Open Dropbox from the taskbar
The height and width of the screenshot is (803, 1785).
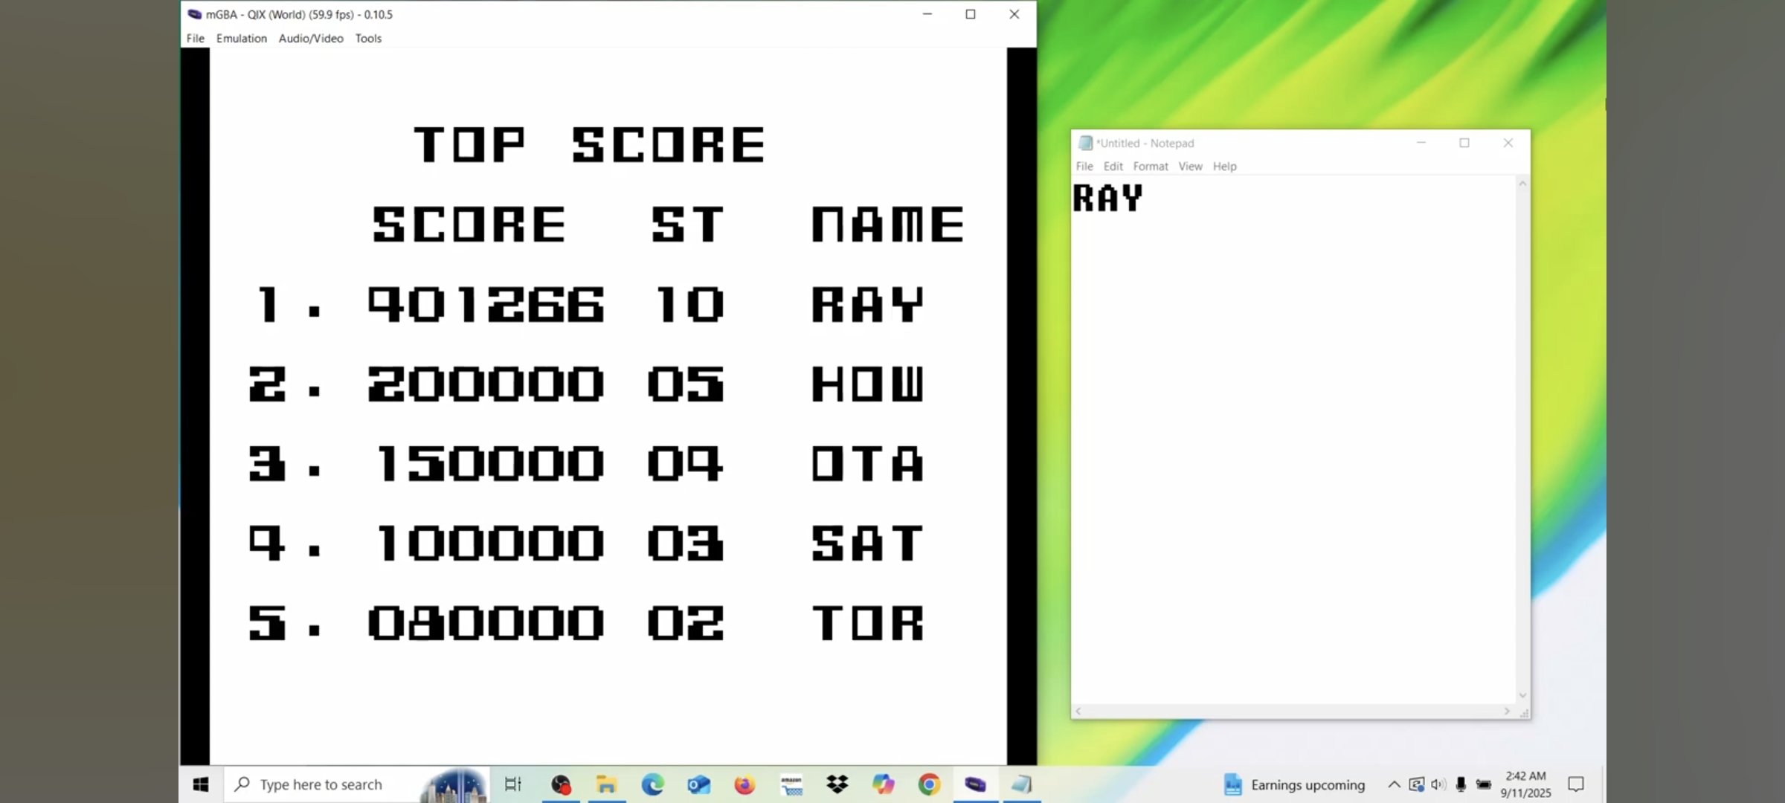click(837, 784)
